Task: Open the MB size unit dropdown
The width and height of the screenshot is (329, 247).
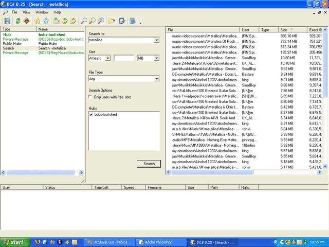Action: (156, 58)
